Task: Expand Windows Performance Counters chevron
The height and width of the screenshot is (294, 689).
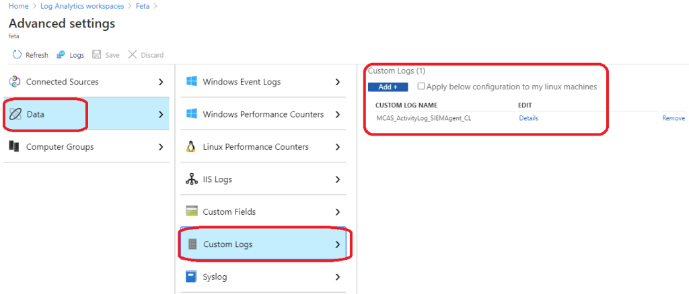Action: point(338,114)
